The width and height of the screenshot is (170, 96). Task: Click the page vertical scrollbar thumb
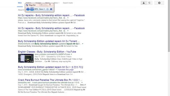tap(169, 26)
